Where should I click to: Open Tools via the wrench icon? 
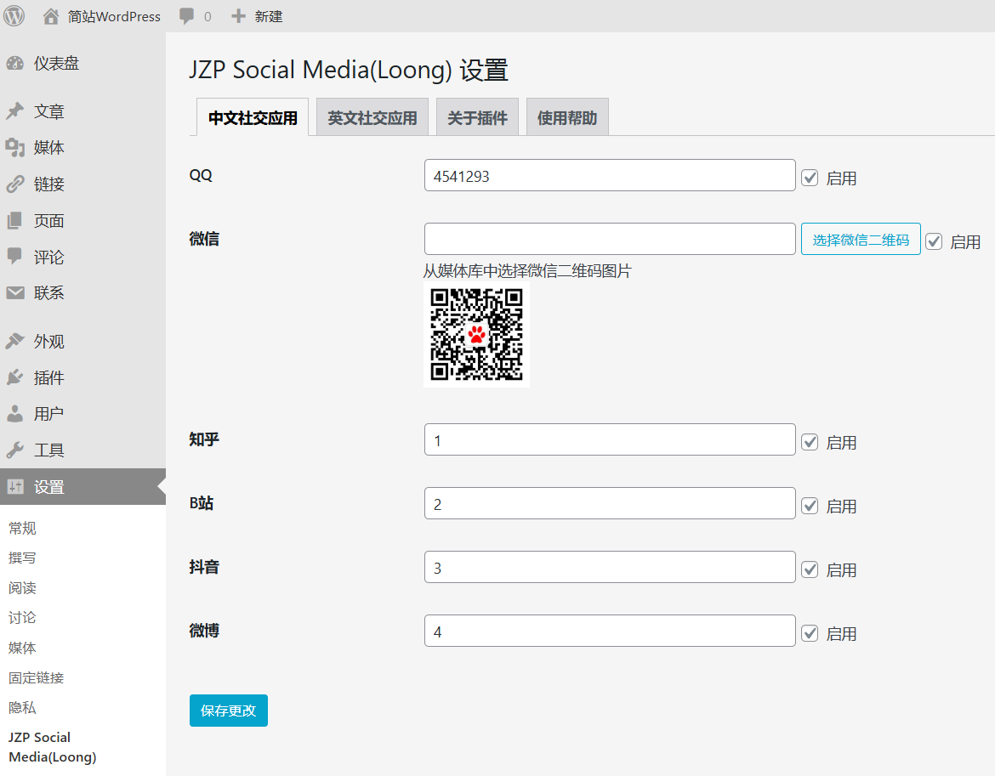pyautogui.click(x=14, y=450)
